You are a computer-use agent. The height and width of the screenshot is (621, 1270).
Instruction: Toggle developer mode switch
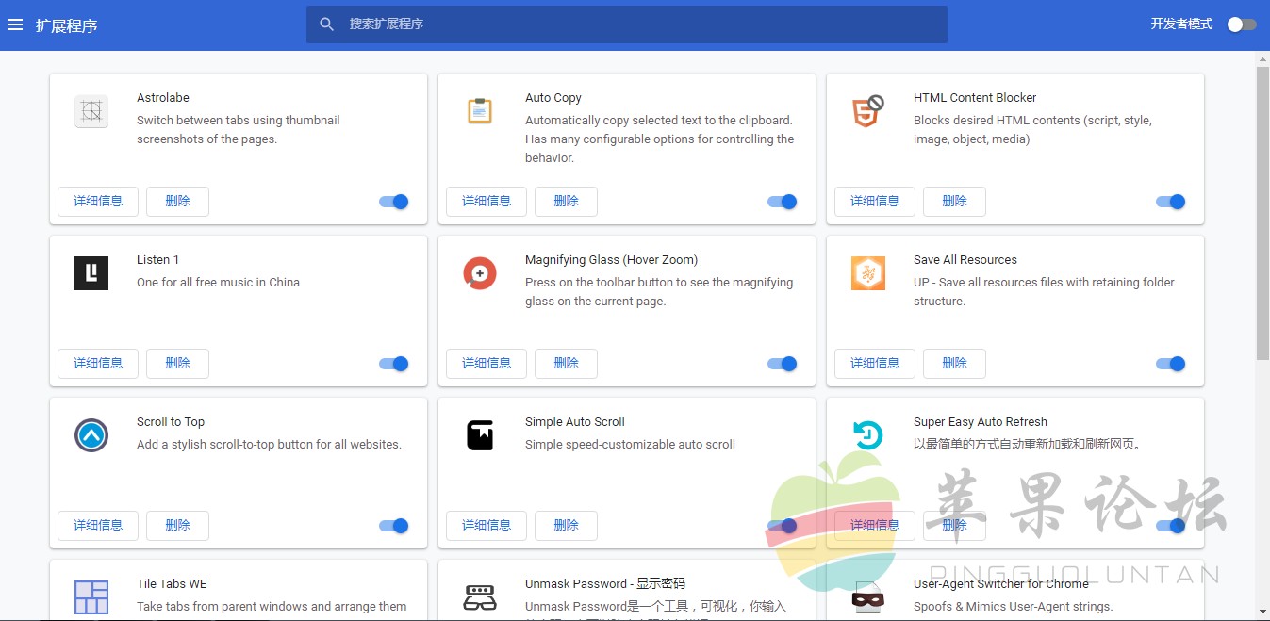1242,25
